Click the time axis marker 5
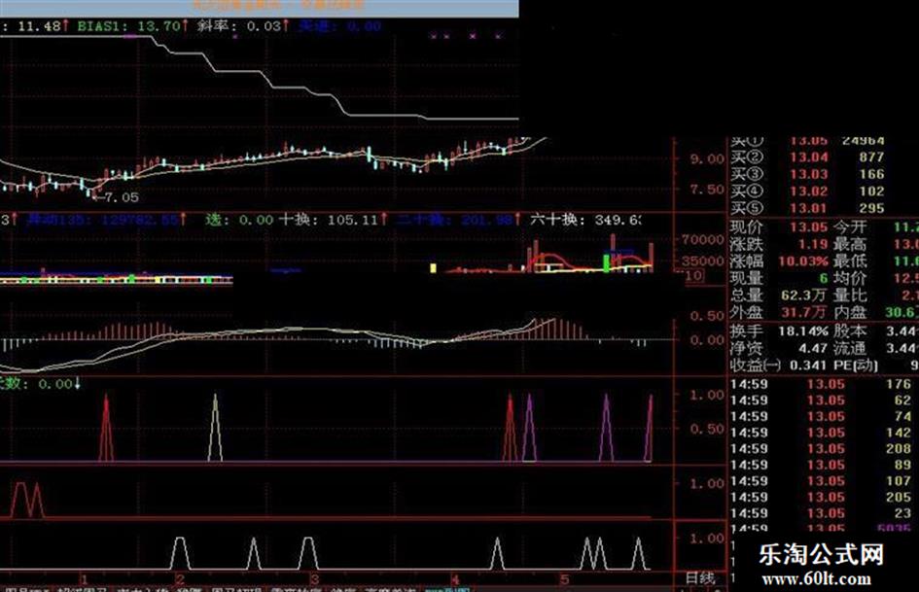This screenshot has height=592, width=919. 564,579
